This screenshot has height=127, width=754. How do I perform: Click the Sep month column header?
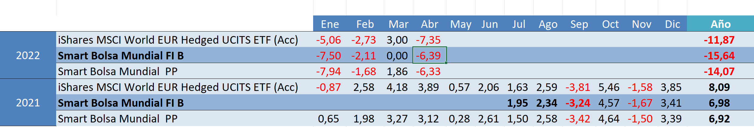(579, 24)
